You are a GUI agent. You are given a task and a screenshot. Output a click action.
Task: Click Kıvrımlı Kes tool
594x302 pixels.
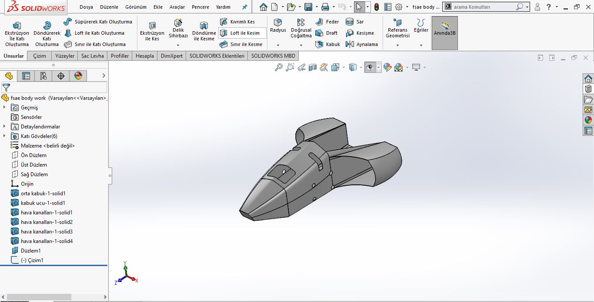tap(237, 22)
